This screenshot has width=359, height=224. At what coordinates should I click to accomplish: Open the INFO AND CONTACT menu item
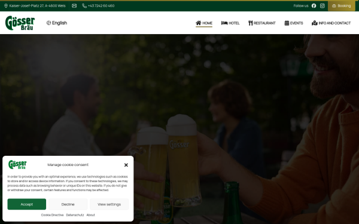pos(331,23)
